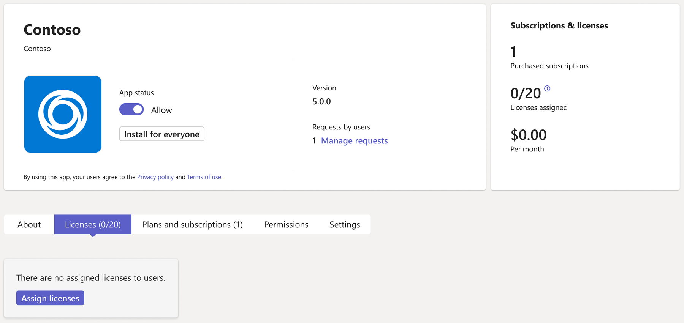The width and height of the screenshot is (684, 323).
Task: Click the Install for everyone button
Action: pos(162,134)
